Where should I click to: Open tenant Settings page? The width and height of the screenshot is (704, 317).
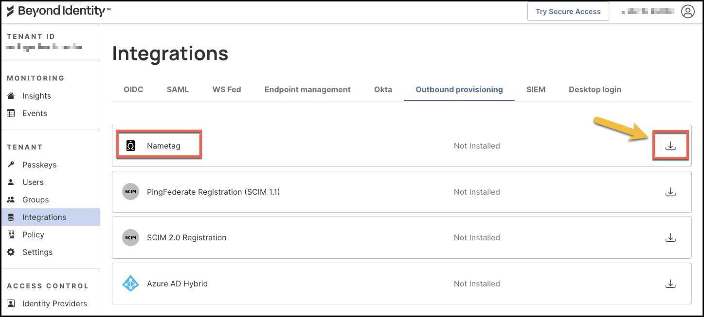37,252
